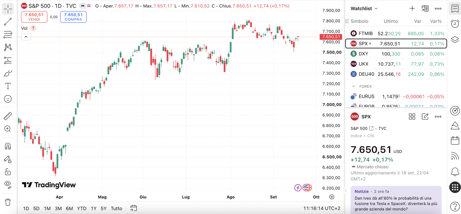Open the Watchlist dropdown menu
This screenshot has width=461, height=214.
point(364,9)
